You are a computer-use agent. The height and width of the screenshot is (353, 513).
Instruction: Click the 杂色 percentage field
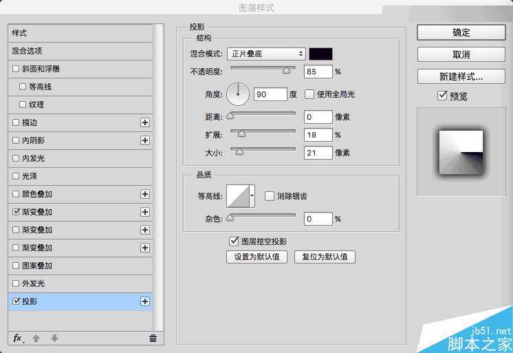click(x=318, y=219)
